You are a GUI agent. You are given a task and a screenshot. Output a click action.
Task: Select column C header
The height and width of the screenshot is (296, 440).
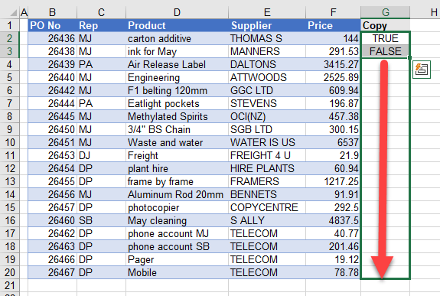click(x=101, y=12)
